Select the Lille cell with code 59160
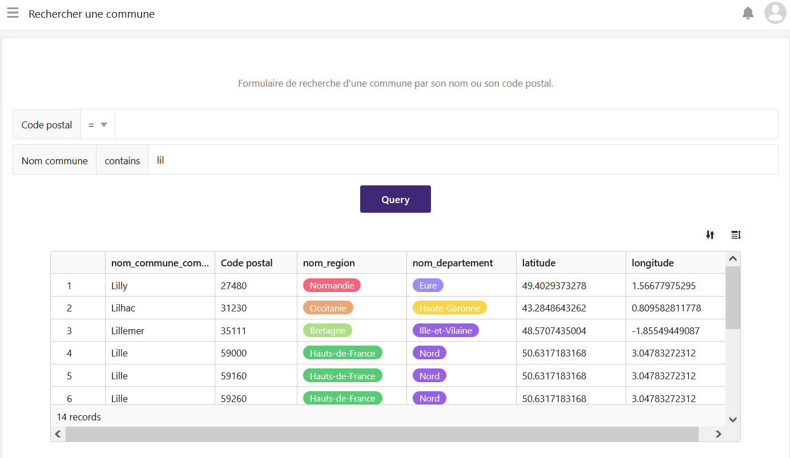Image resolution: width=790 pixels, height=458 pixels. tap(160, 376)
